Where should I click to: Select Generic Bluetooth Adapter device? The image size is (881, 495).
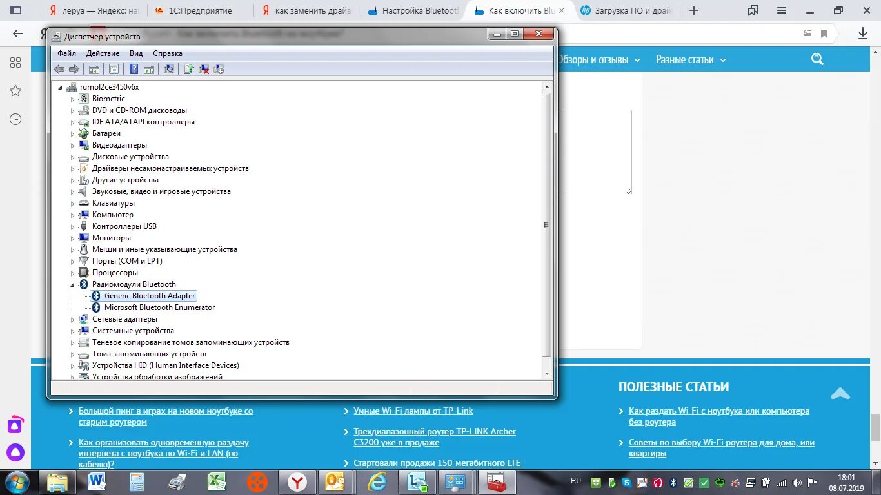click(x=150, y=296)
